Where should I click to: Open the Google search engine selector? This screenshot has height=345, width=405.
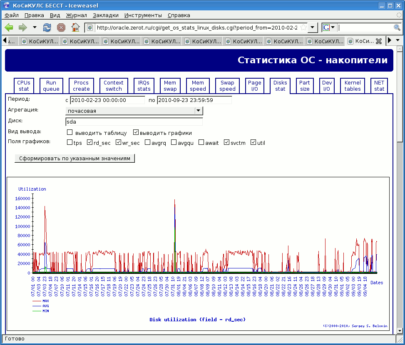(x=329, y=27)
